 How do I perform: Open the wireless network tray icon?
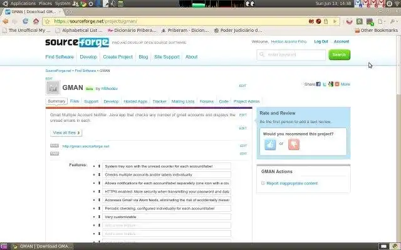point(397,4)
